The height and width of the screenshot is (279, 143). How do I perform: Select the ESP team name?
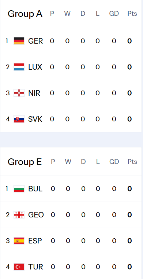(35, 241)
